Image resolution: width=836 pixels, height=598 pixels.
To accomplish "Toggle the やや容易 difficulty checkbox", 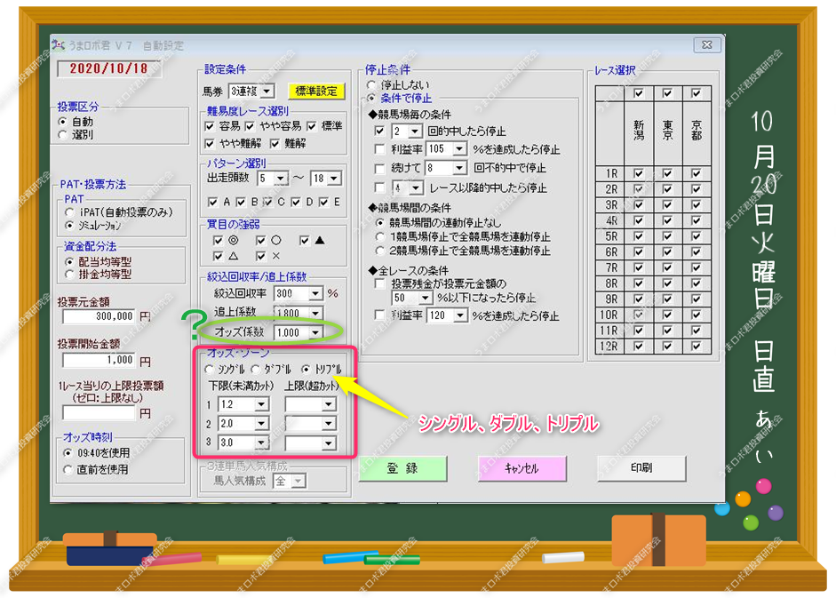I will click(250, 126).
